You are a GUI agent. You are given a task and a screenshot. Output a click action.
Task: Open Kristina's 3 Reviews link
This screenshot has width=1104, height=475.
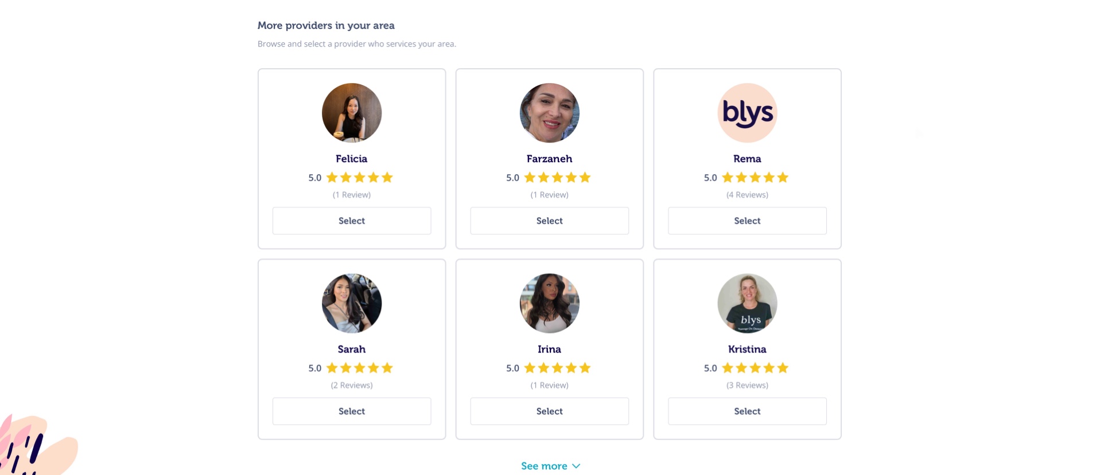tap(747, 385)
